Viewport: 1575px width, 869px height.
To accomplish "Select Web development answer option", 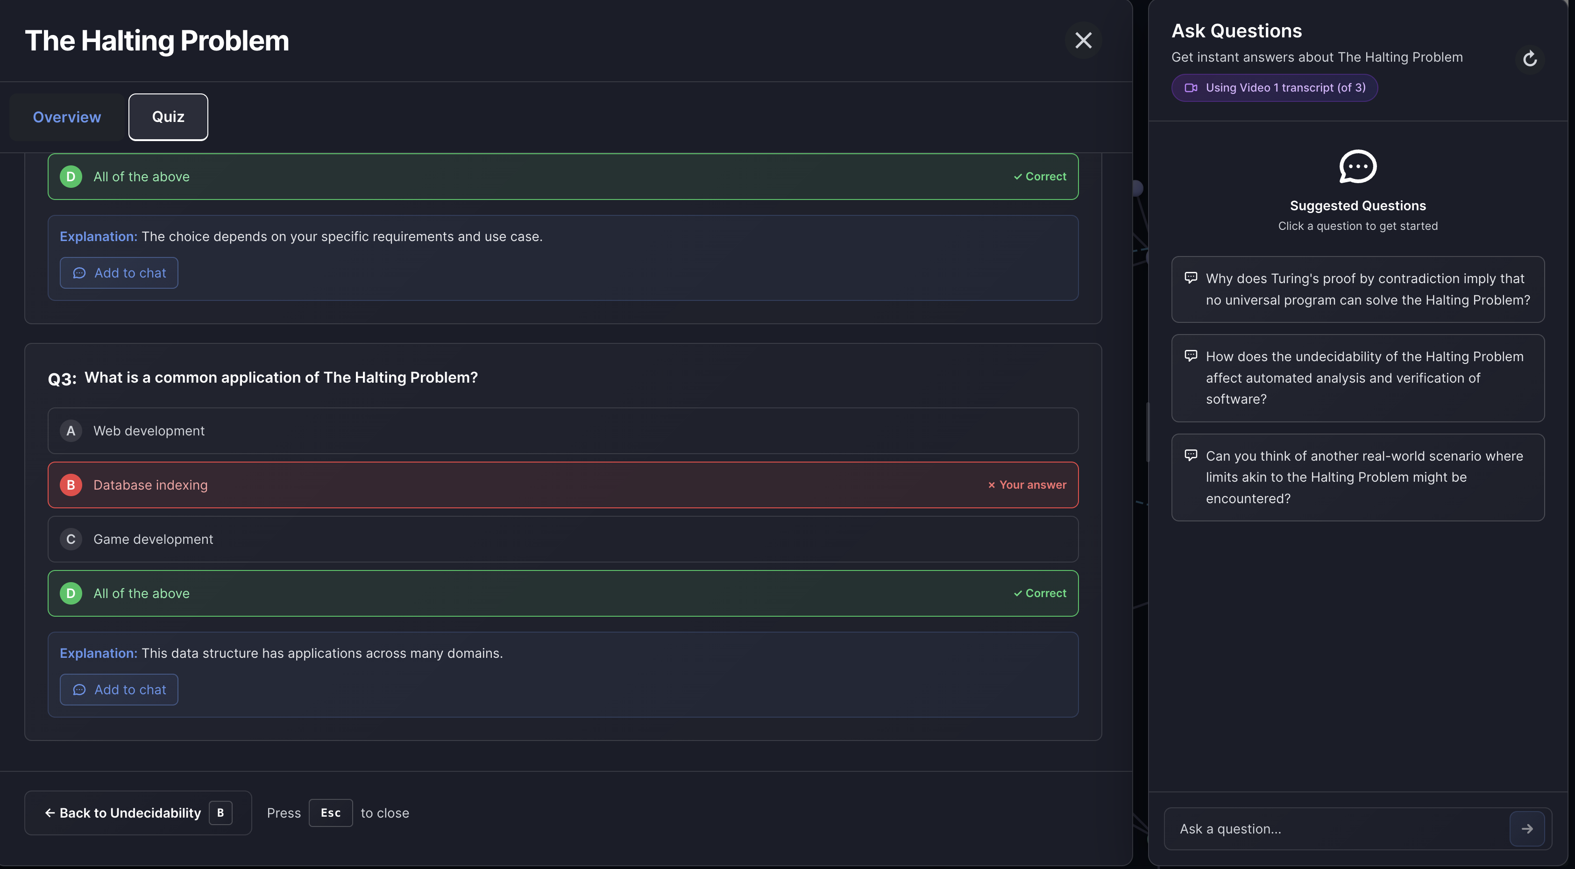I will point(562,431).
